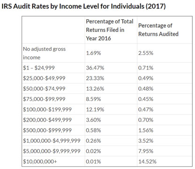Select the Percentage of Returns Audited header
The image size is (195, 169).
tap(158, 30)
